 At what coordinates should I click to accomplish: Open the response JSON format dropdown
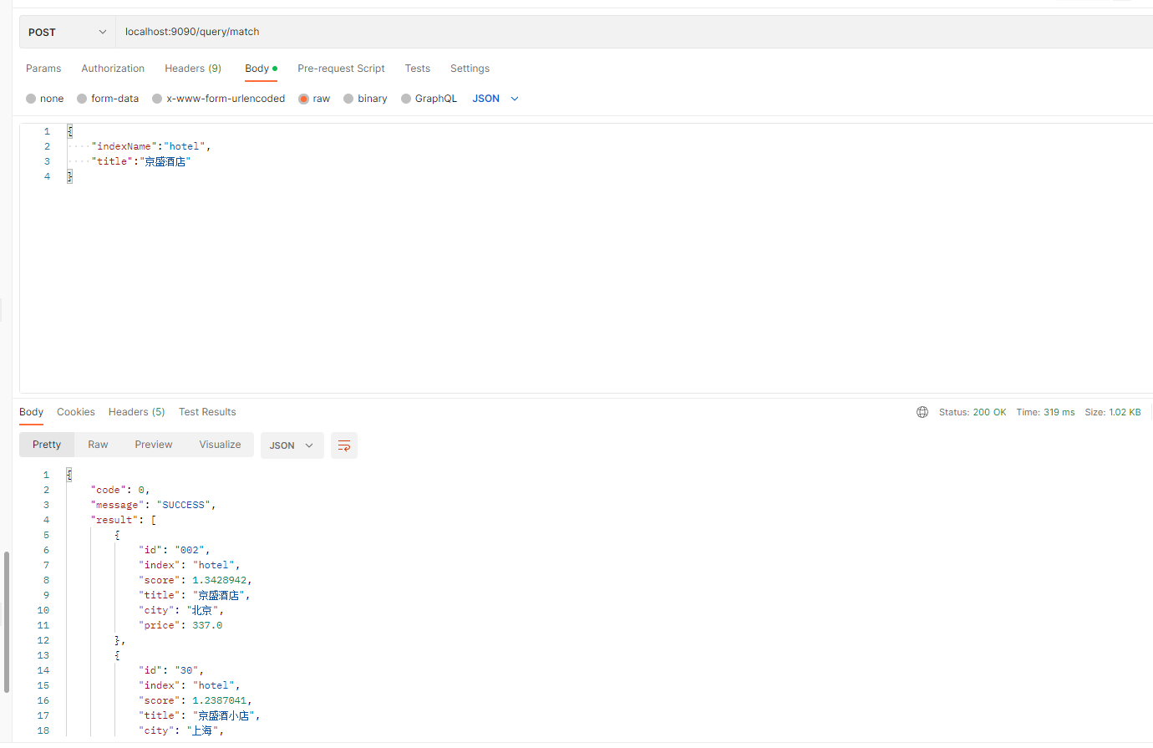point(292,445)
